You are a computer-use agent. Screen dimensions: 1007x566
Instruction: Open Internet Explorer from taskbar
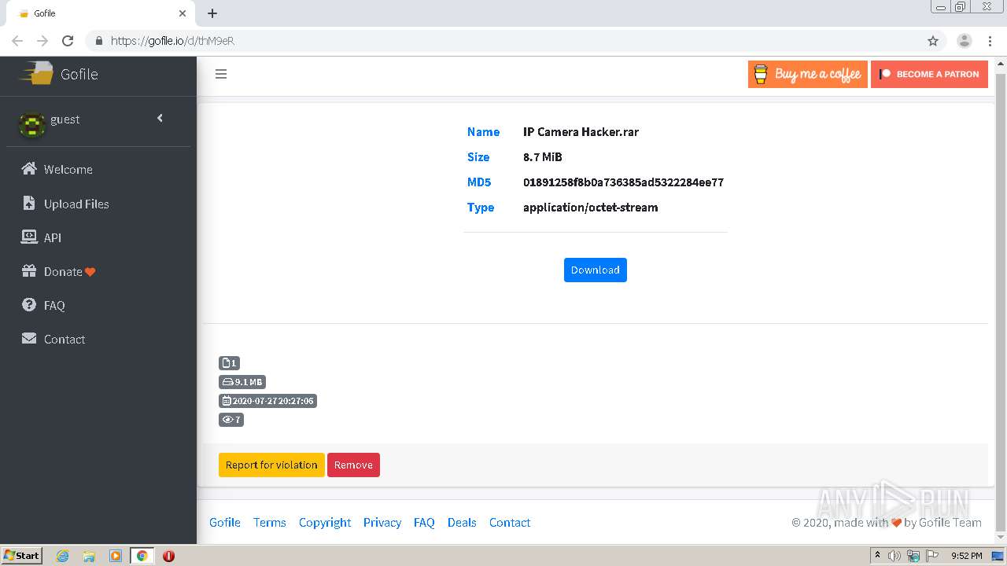pos(63,556)
